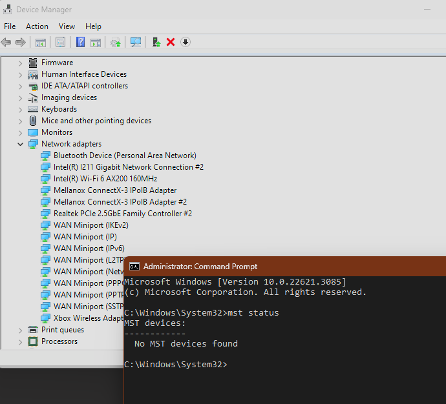The height and width of the screenshot is (404, 446).
Task: Select Bluetooth Device (Personal Area Network)
Action: pyautogui.click(x=125, y=156)
